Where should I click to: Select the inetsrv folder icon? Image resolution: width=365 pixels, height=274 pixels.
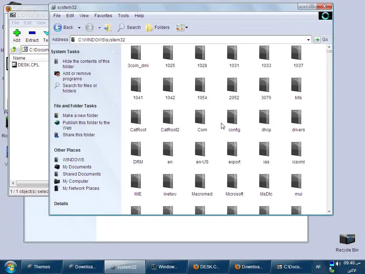pyautogui.click(x=168, y=181)
